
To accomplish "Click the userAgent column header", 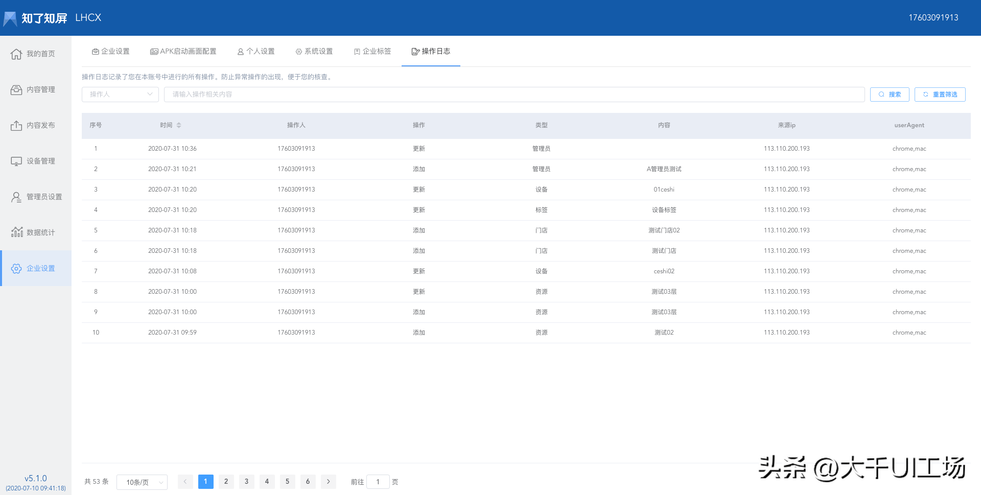I will coord(909,125).
